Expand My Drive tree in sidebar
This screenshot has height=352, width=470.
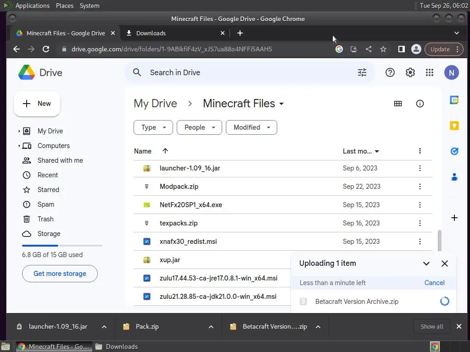[19, 131]
